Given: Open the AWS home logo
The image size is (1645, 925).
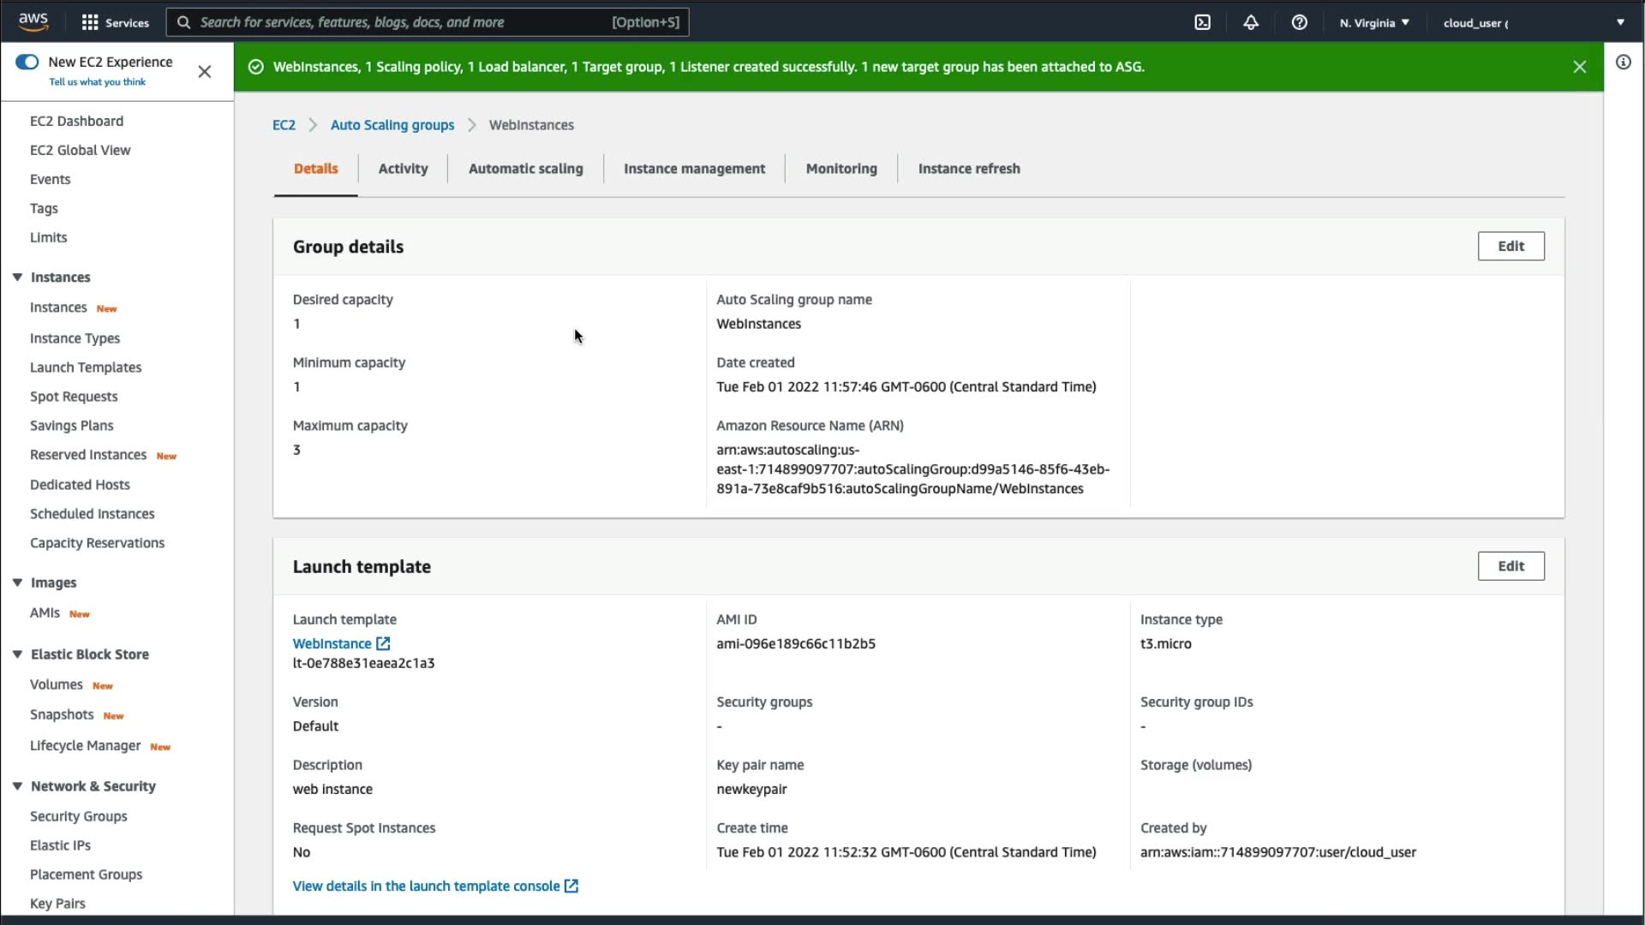Looking at the screenshot, I should 33,21.
